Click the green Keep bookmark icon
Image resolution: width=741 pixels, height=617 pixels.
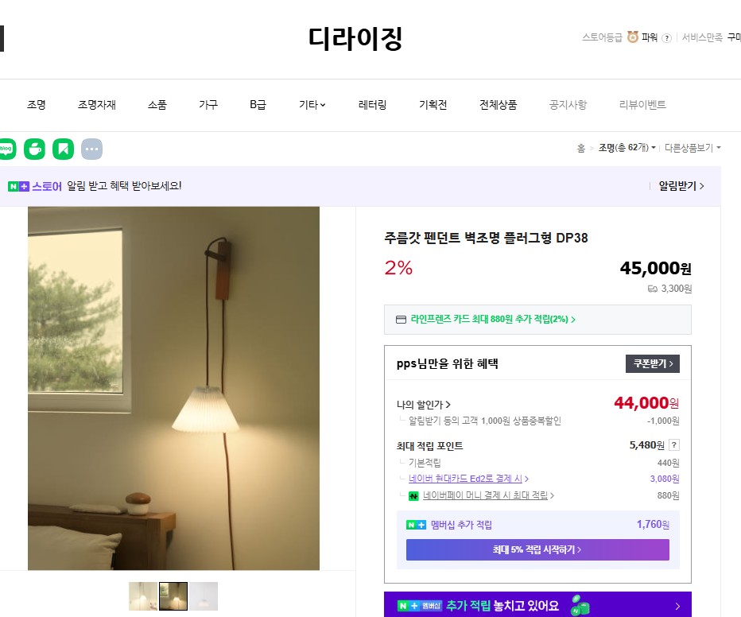pos(64,149)
